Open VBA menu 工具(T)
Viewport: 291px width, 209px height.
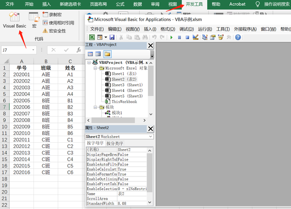[x=223, y=29]
